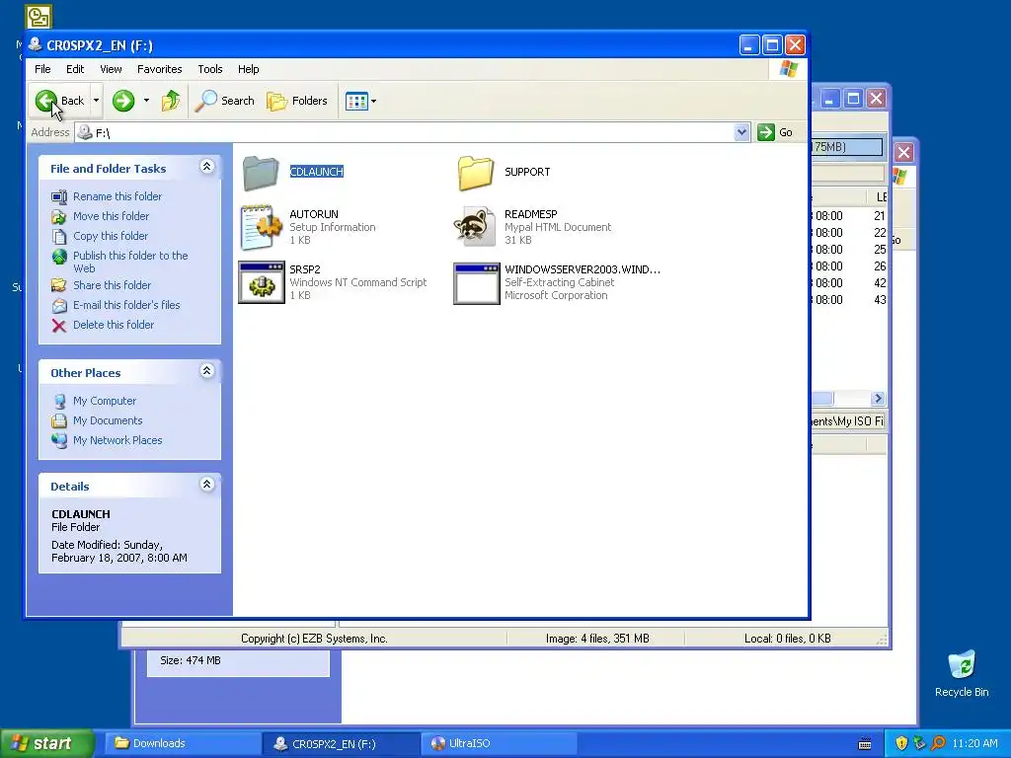Click Move this folder
1011x758 pixels.
tap(111, 216)
